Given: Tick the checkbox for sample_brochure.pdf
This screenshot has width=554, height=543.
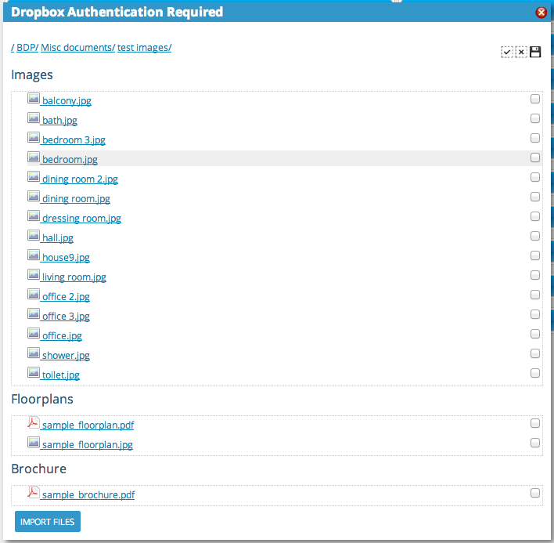Looking at the screenshot, I should pyautogui.click(x=535, y=493).
